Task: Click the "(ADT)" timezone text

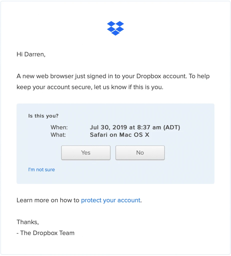Action: pyautogui.click(x=172, y=127)
